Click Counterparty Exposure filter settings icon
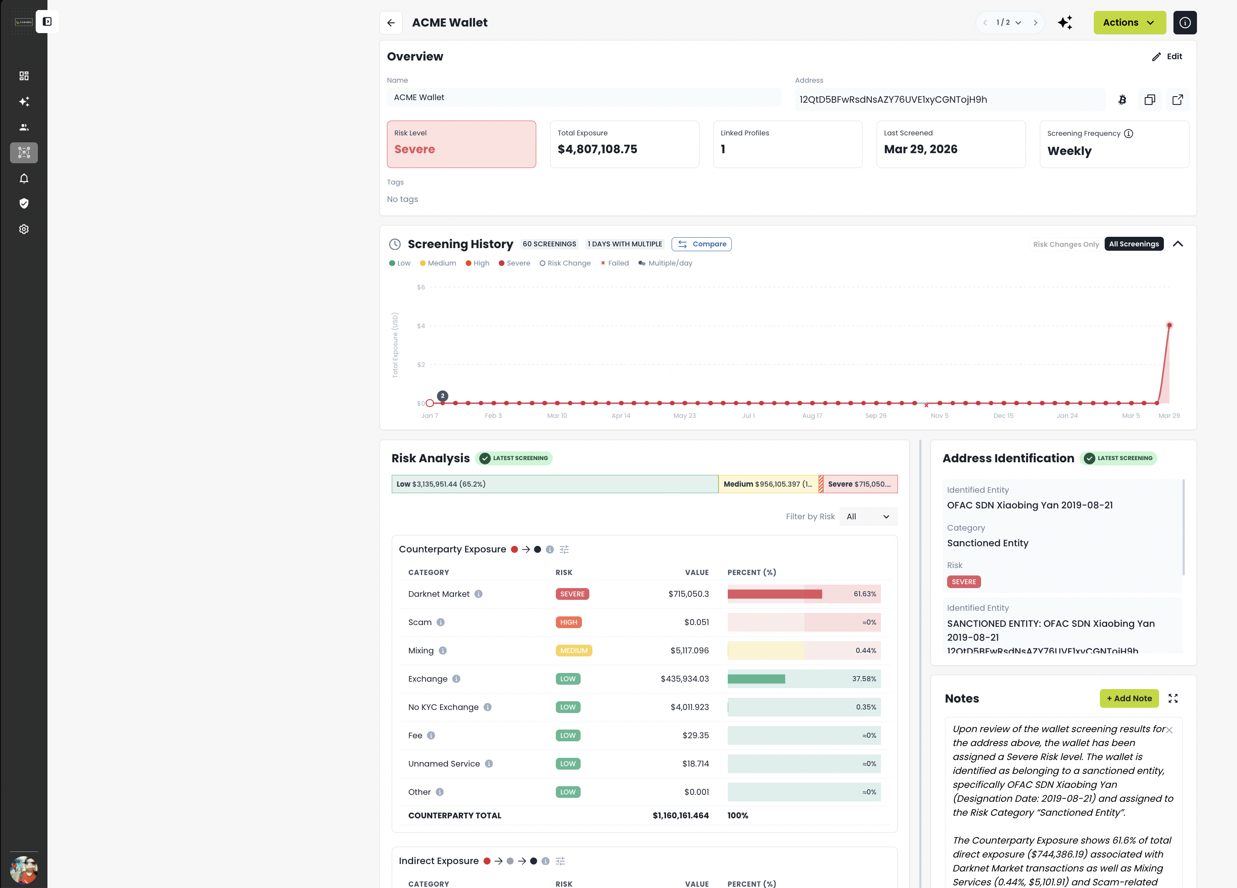 [x=564, y=549]
